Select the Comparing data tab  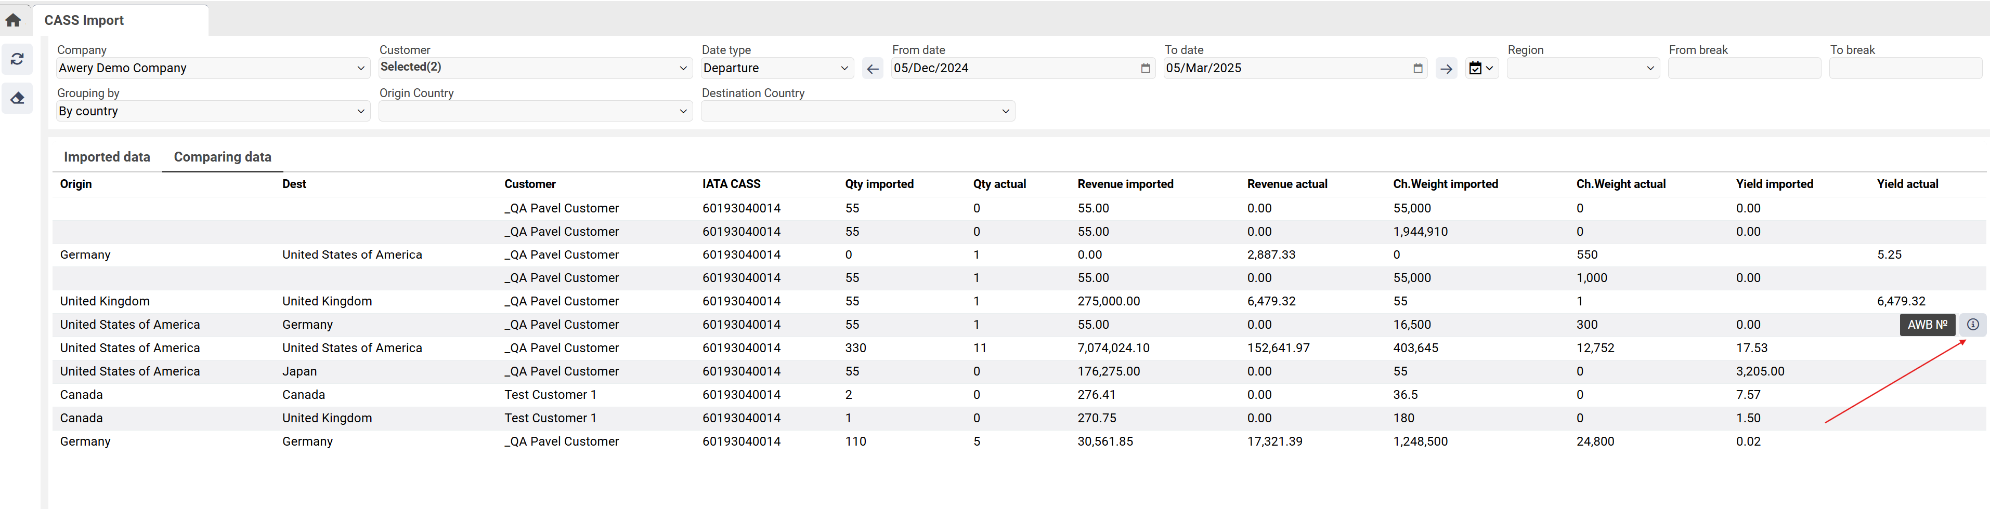(223, 157)
